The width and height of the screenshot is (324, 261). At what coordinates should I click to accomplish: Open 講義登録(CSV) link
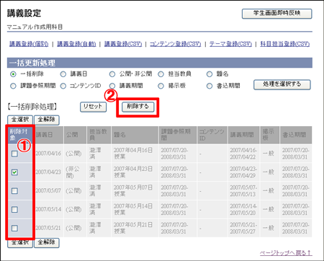tap(123, 44)
